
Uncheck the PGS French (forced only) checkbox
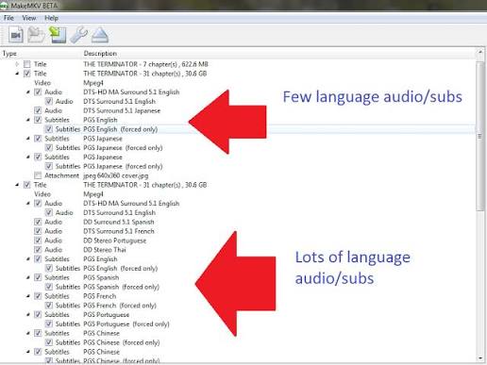[49, 306]
